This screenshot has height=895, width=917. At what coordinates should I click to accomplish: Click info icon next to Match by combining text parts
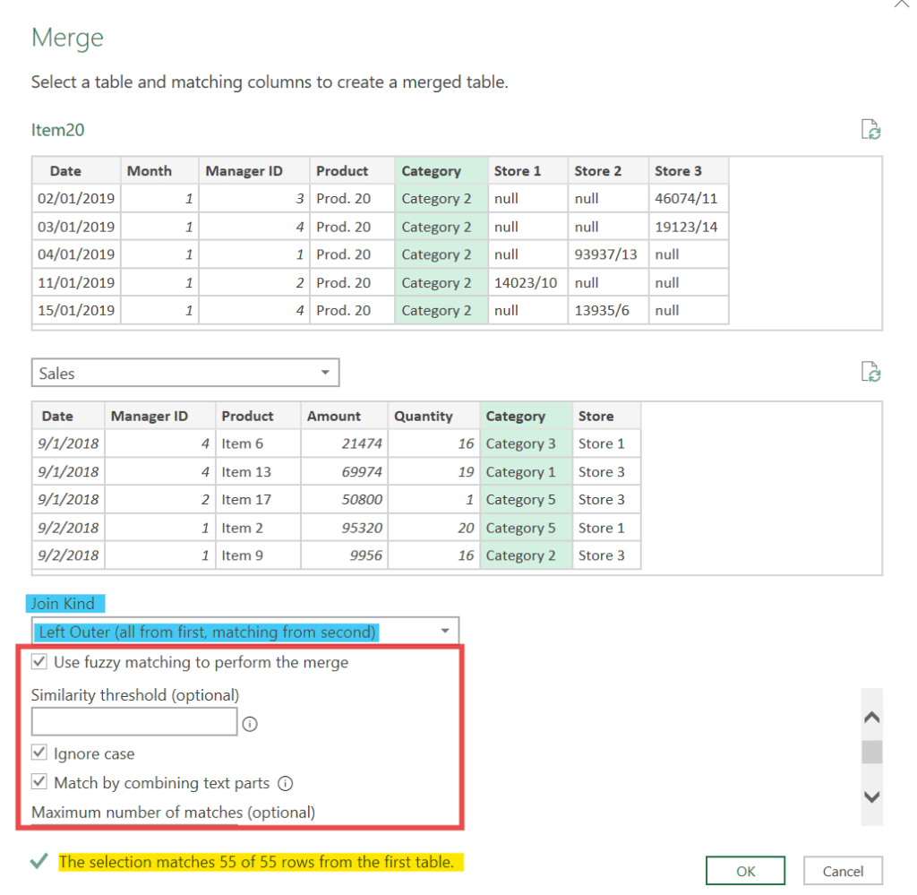pos(286,783)
